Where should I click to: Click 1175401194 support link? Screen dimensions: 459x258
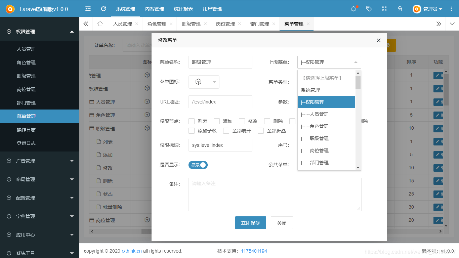point(254,251)
